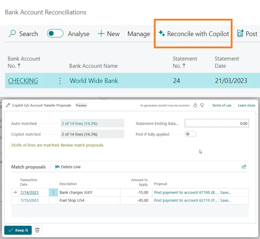Click the pencil edit icon beside Copilot title
260x239 pixels.
pos(8,105)
